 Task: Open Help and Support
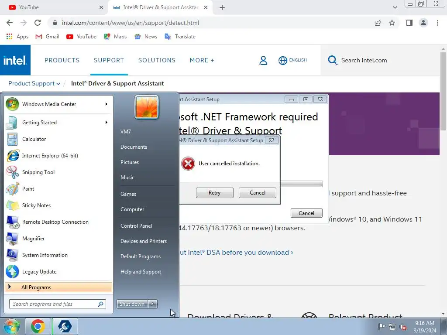click(141, 272)
